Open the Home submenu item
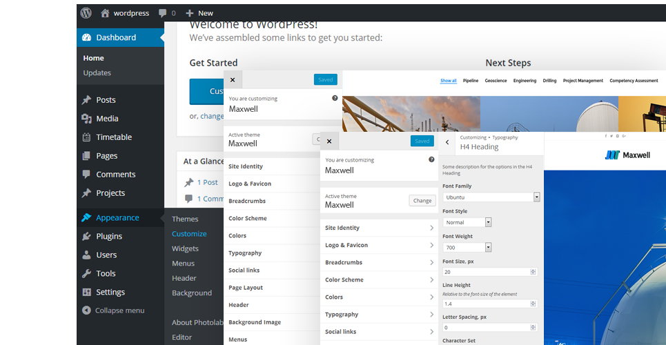Screen dimensions: 666x345 [93, 58]
